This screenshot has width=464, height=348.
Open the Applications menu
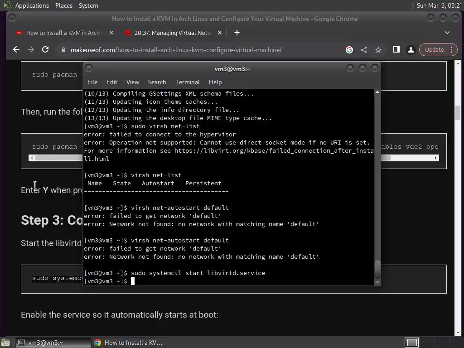[x=32, y=5]
